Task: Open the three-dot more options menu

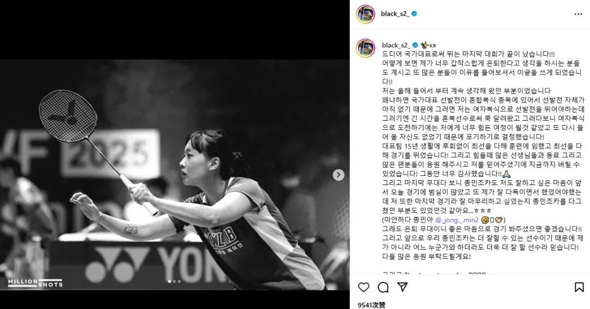Action: [579, 14]
